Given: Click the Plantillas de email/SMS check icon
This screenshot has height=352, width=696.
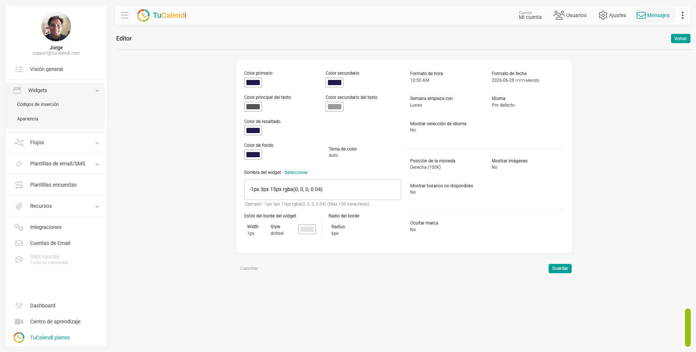Looking at the screenshot, I should point(19,164).
